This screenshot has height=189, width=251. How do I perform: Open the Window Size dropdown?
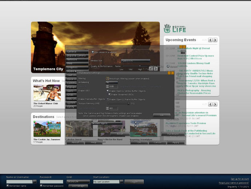click(136, 61)
